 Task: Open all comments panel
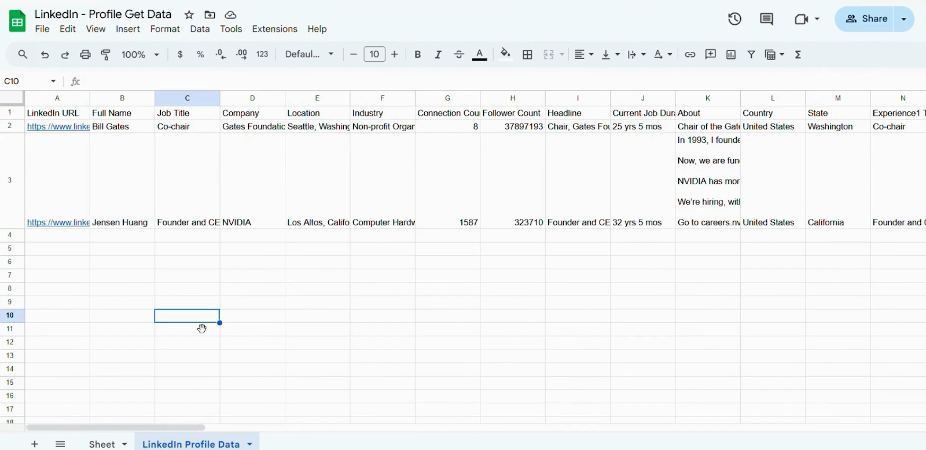tap(766, 19)
